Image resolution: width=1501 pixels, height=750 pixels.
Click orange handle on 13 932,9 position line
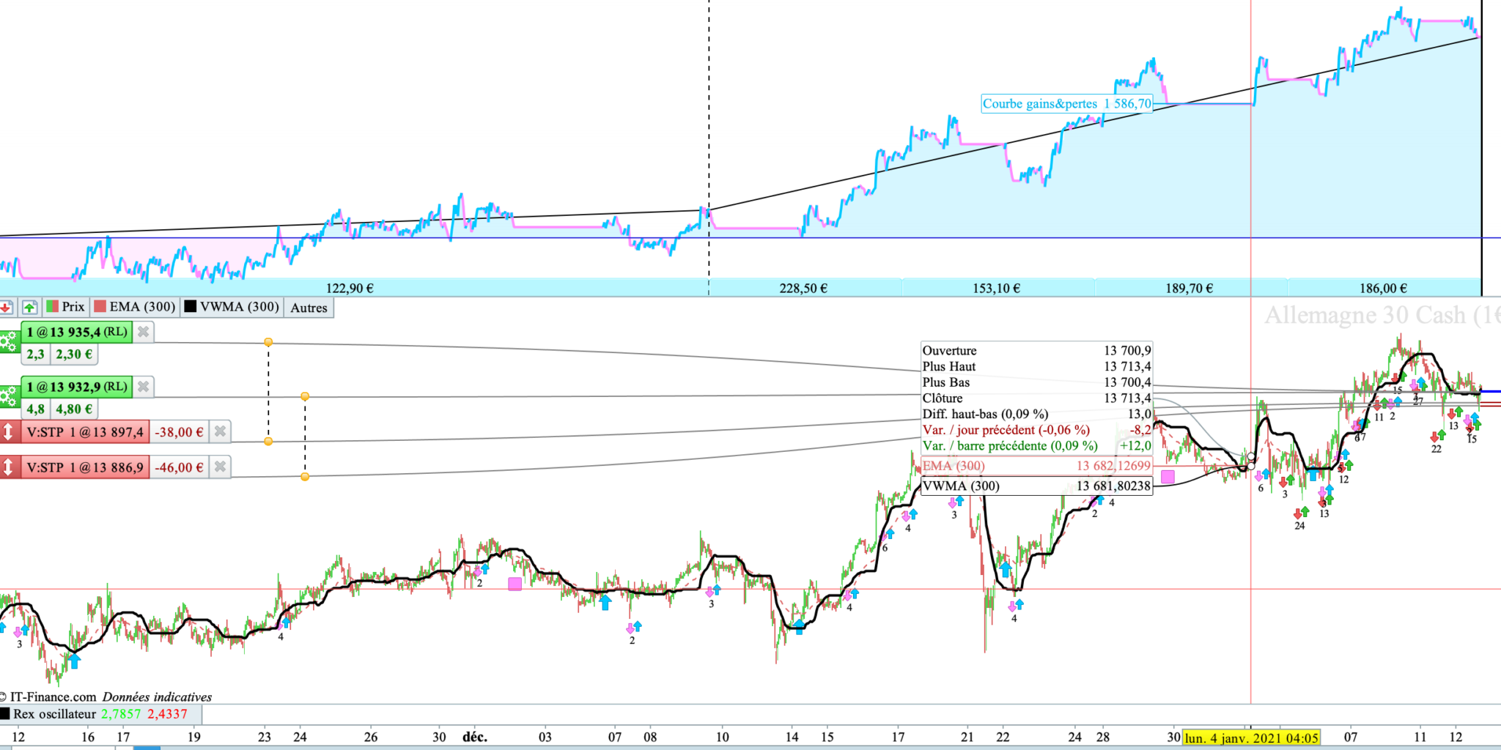305,396
